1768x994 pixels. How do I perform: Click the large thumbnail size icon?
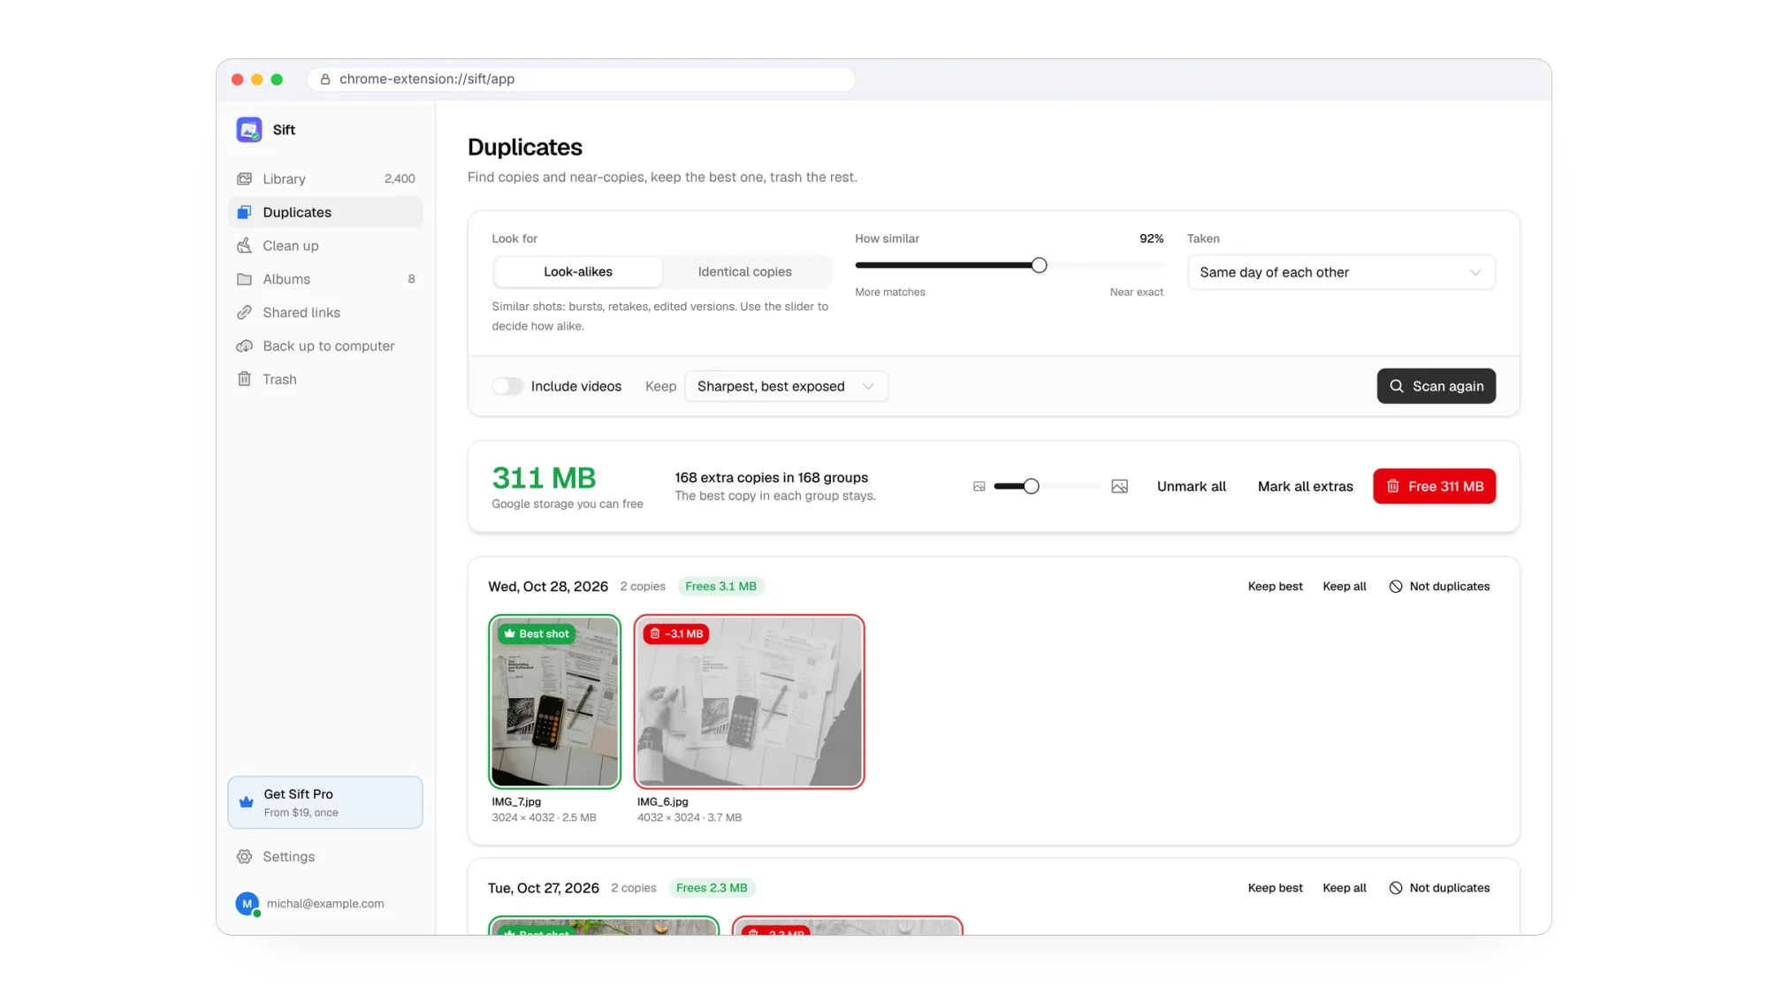click(x=1119, y=487)
